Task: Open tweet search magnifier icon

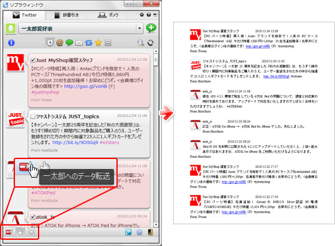Action: (141, 43)
